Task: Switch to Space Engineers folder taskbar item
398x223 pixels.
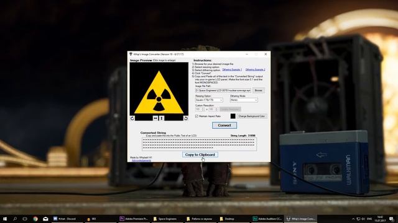Action: pos(167,219)
